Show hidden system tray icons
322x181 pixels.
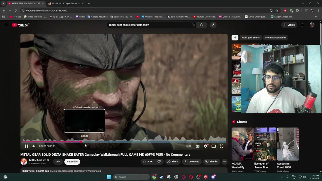[x=281, y=177]
